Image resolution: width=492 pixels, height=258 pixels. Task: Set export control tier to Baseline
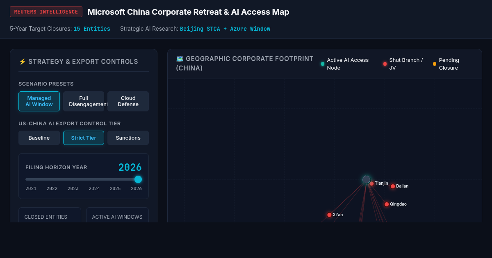(39, 138)
